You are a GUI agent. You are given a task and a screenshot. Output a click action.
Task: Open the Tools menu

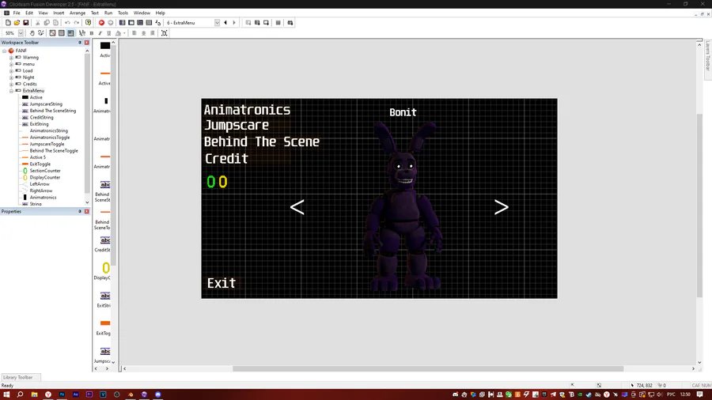click(x=123, y=13)
